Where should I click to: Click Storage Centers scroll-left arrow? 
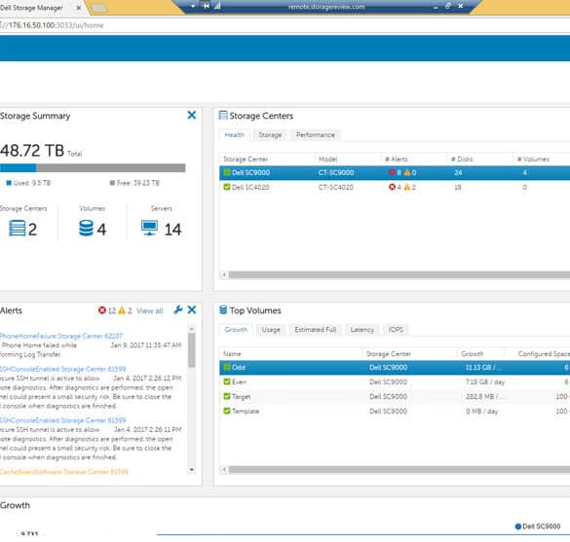(224, 274)
